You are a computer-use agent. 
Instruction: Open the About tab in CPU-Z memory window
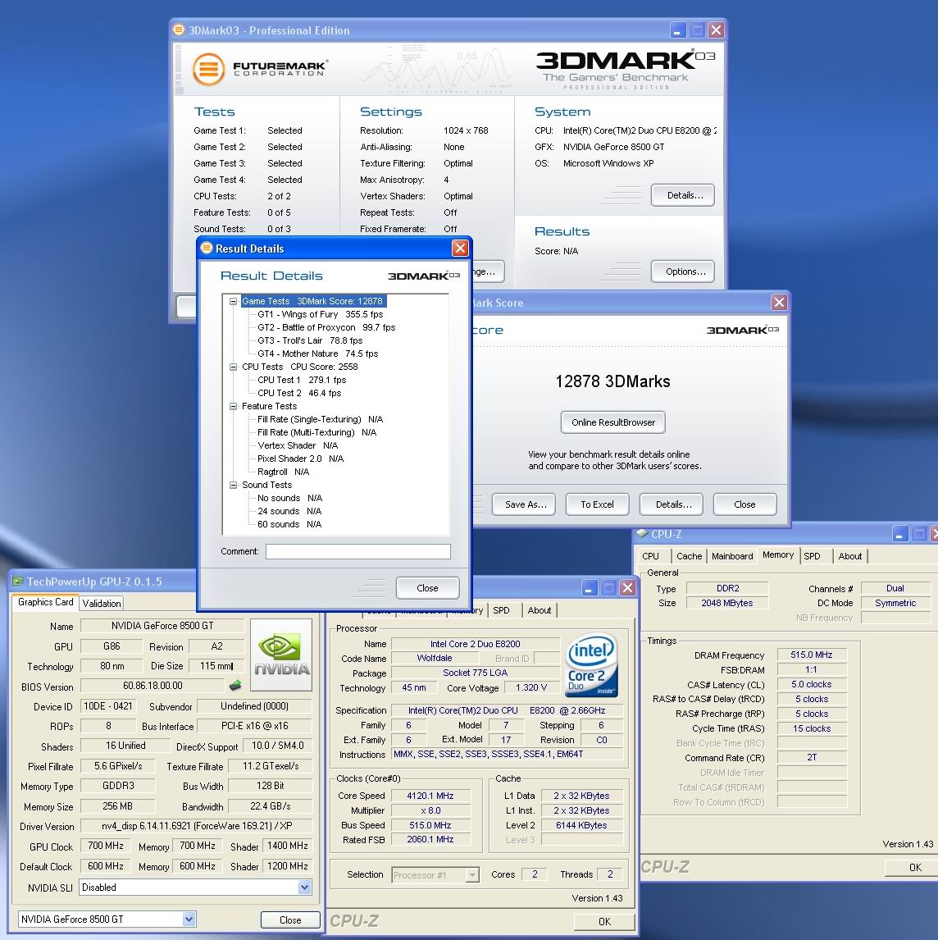(x=849, y=556)
